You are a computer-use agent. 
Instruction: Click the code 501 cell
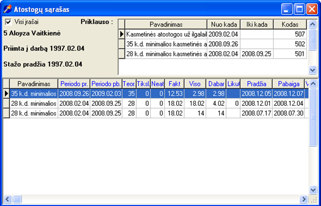(290, 53)
